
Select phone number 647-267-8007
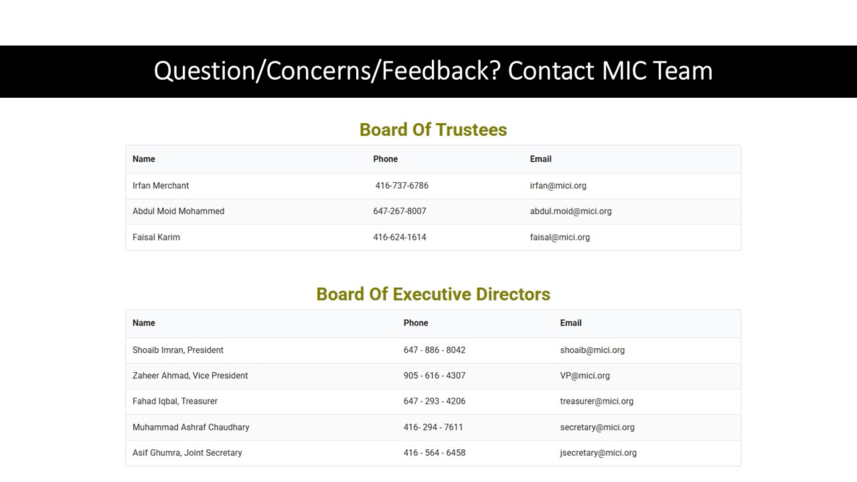click(x=400, y=211)
